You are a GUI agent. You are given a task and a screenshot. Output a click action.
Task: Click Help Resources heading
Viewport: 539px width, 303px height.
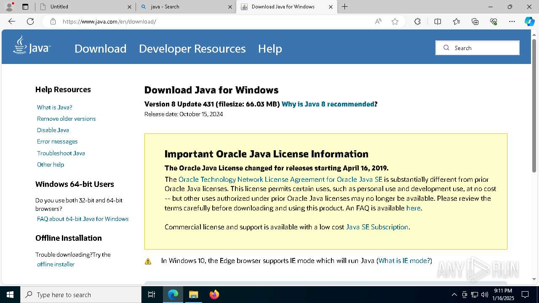pos(63,90)
